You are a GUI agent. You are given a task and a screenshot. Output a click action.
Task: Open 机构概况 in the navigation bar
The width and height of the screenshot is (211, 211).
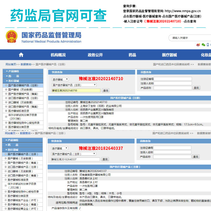pyautogui.click(x=58, y=55)
